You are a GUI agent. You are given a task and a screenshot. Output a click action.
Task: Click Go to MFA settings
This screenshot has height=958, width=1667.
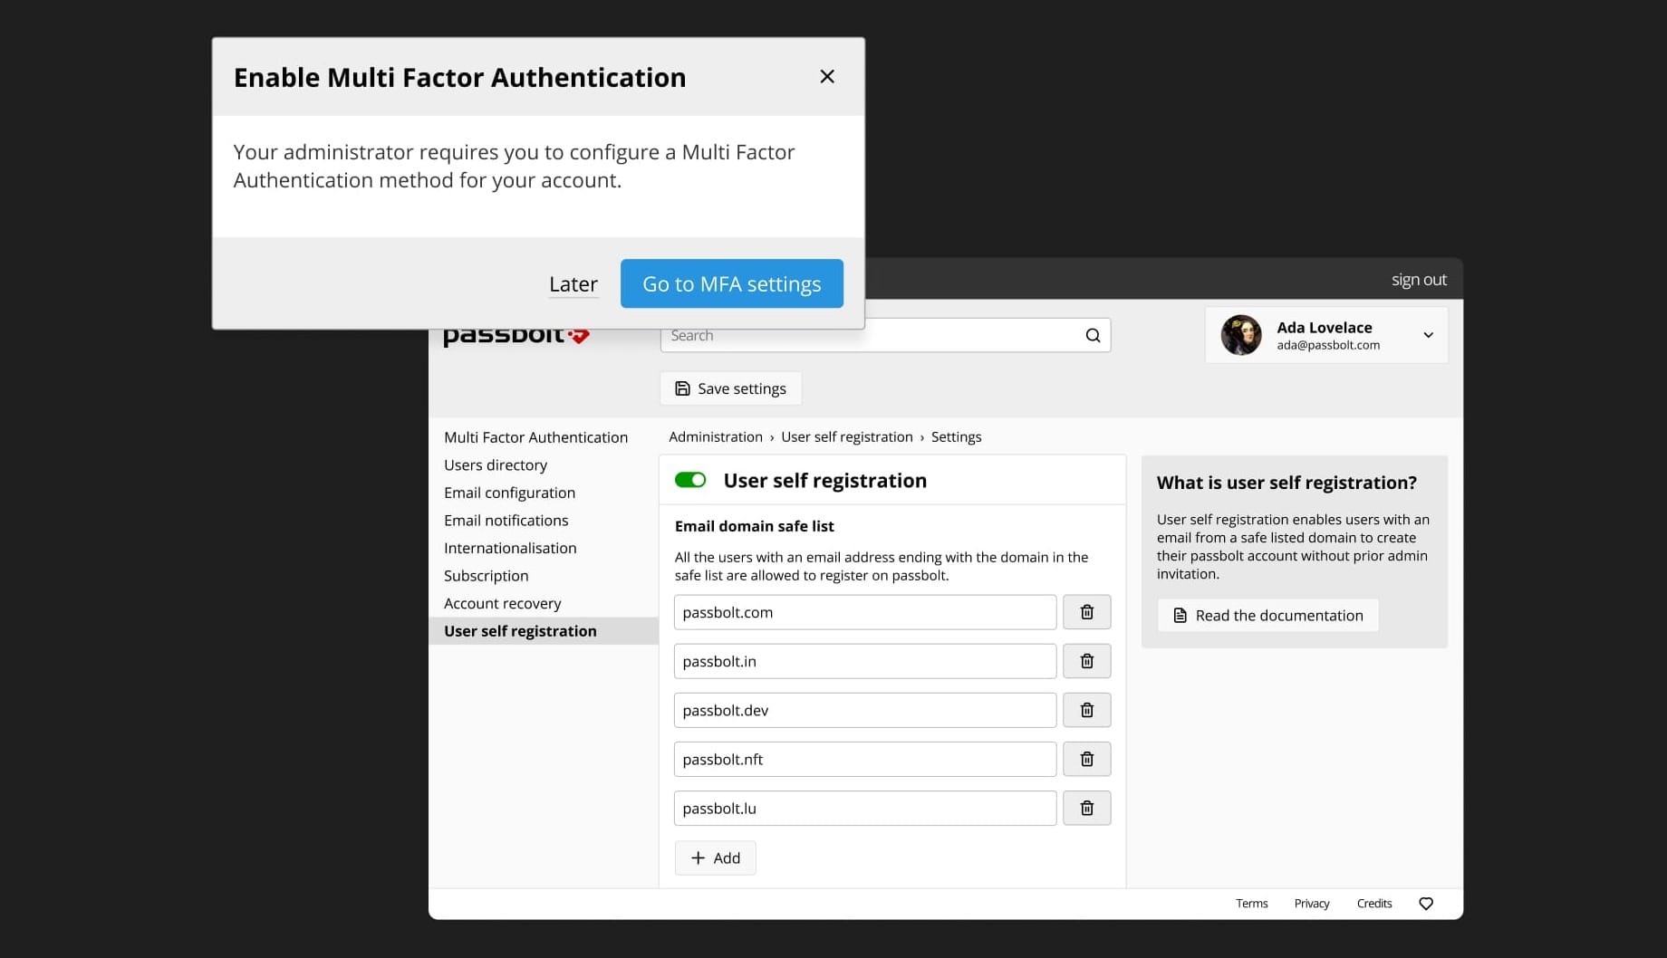[731, 283]
